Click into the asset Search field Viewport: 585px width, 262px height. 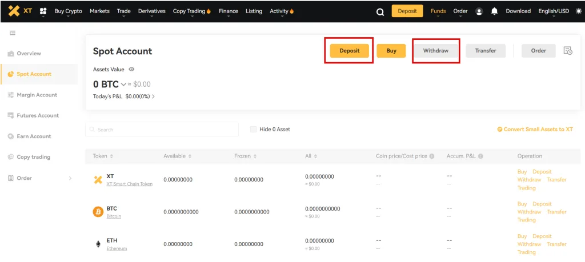click(x=162, y=130)
